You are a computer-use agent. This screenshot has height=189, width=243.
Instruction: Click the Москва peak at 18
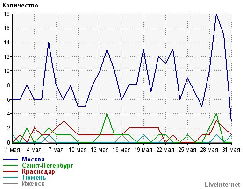coord(216,14)
